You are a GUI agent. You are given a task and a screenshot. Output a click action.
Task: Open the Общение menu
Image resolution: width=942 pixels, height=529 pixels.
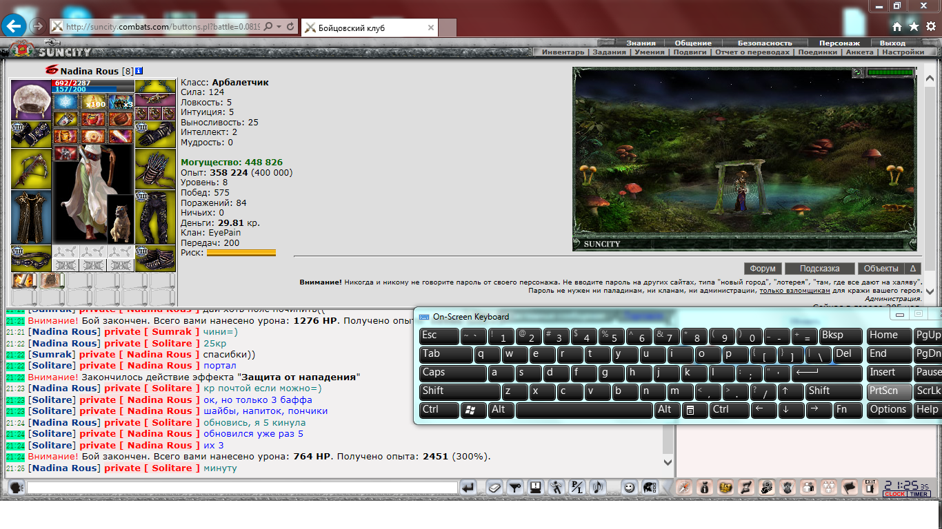pos(693,43)
